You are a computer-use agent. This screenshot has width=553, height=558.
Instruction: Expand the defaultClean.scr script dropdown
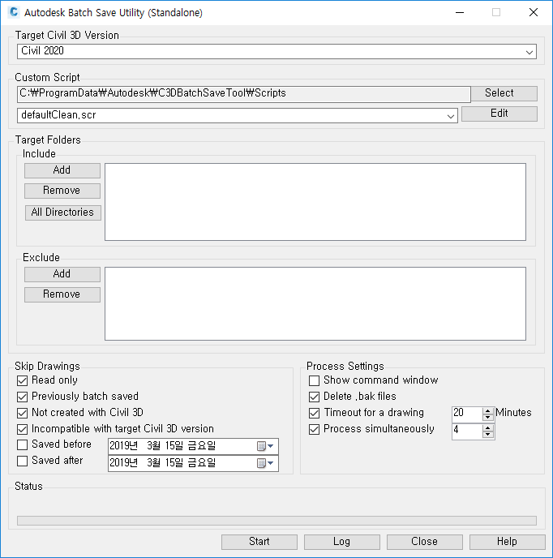[451, 116]
